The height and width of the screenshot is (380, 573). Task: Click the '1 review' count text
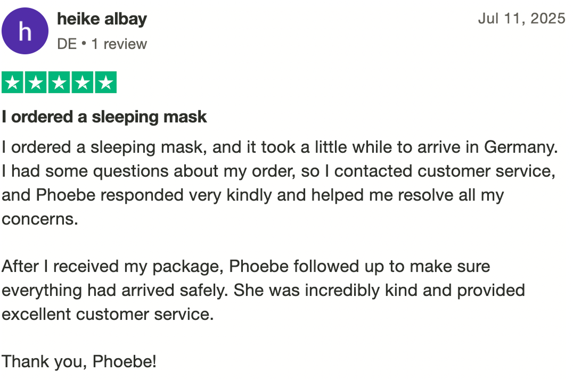pyautogui.click(x=119, y=44)
